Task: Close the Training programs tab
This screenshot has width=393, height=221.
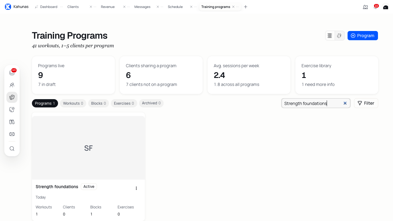Action: click(233, 7)
